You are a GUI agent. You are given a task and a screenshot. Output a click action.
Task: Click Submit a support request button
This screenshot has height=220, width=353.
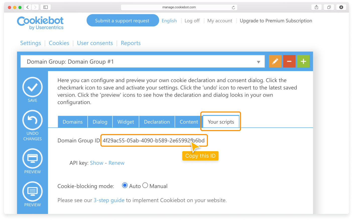coord(122,21)
